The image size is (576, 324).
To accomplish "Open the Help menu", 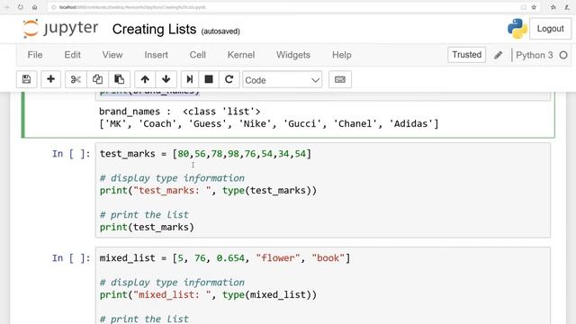I will 342,55.
